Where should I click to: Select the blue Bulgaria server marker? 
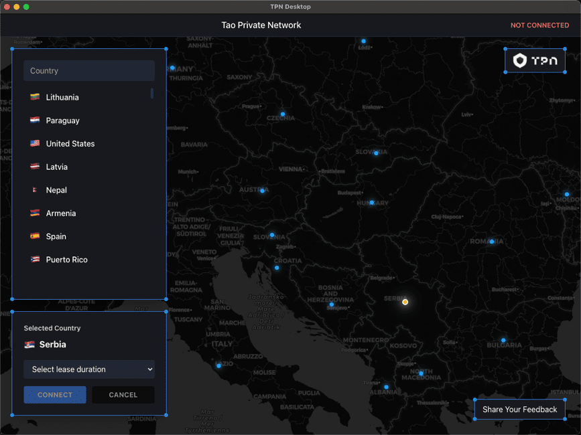click(x=503, y=340)
